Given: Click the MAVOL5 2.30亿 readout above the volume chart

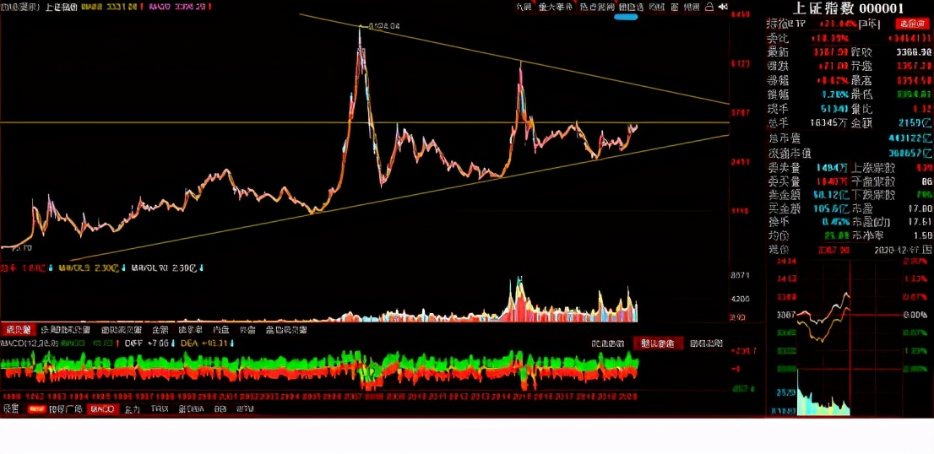Looking at the screenshot, I should coord(89,268).
